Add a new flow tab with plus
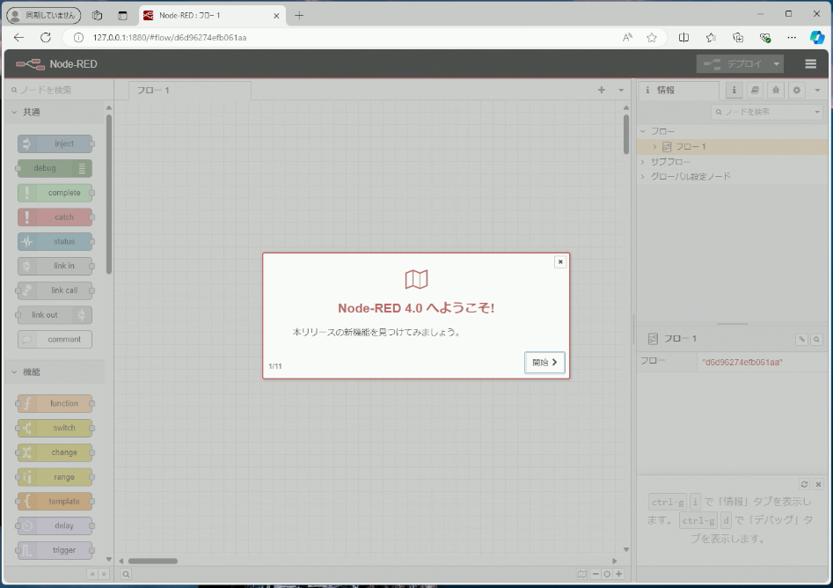 [602, 91]
